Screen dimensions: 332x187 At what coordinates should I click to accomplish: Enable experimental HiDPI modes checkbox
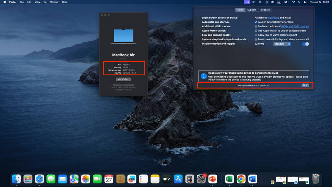pos(256,26)
